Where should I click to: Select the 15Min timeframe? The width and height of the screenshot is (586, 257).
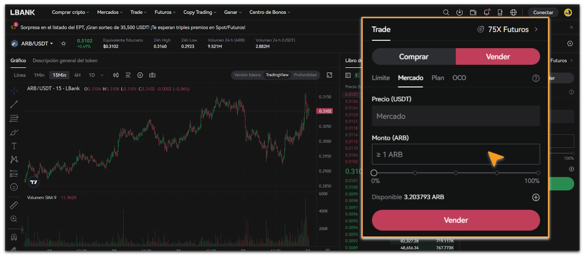click(x=59, y=75)
